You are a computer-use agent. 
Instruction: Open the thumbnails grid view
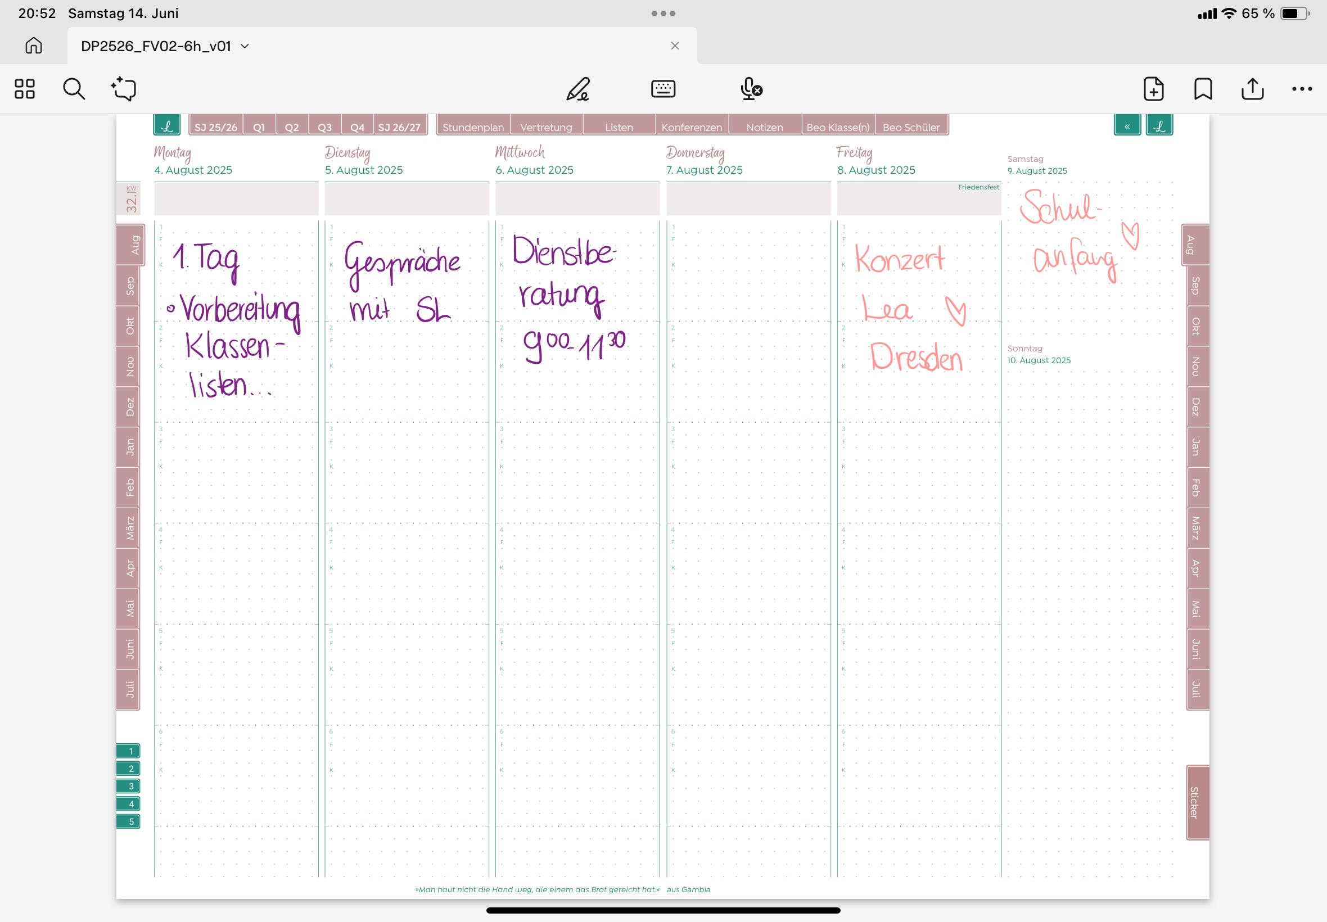click(x=24, y=89)
